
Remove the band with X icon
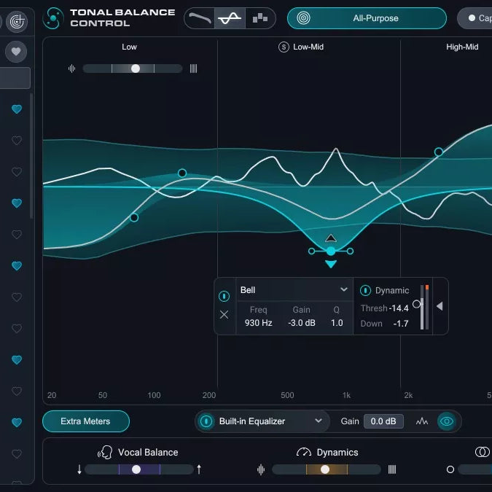[224, 314]
